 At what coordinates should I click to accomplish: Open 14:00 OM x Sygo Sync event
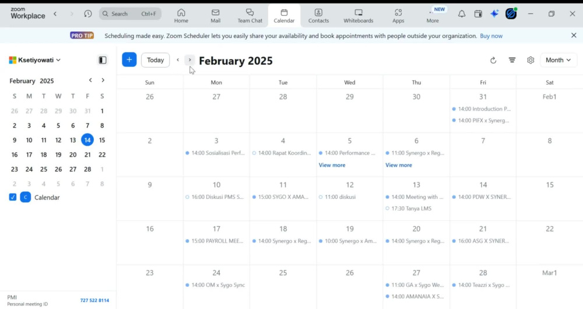tap(216, 285)
